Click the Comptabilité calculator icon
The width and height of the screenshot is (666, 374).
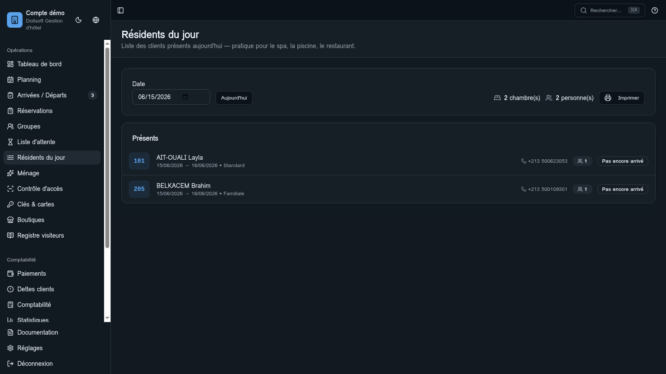(10, 305)
